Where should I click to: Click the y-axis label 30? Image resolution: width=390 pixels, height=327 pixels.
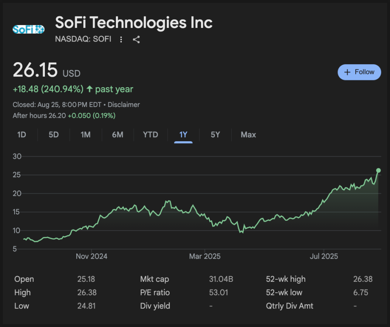pyautogui.click(x=17, y=156)
